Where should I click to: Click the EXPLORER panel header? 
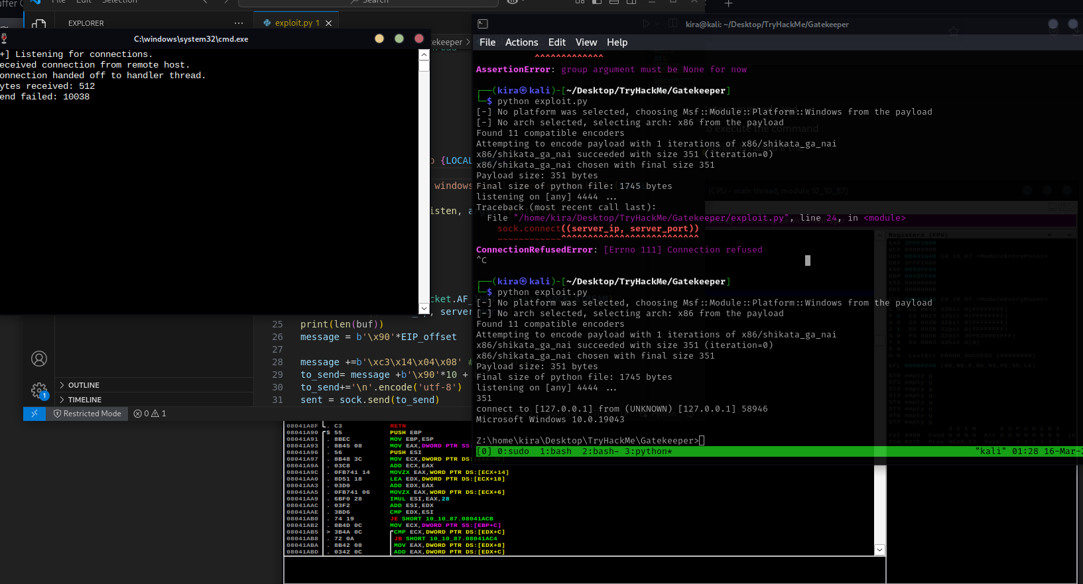pyautogui.click(x=86, y=23)
